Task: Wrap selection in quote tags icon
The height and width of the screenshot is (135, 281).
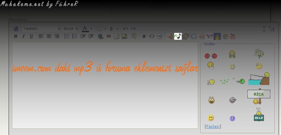Action: [x=134, y=36]
